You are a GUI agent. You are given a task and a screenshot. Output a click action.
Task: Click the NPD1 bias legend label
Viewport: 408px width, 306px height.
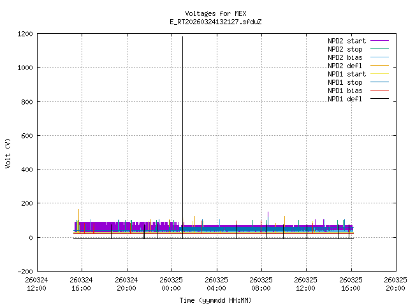click(x=346, y=91)
